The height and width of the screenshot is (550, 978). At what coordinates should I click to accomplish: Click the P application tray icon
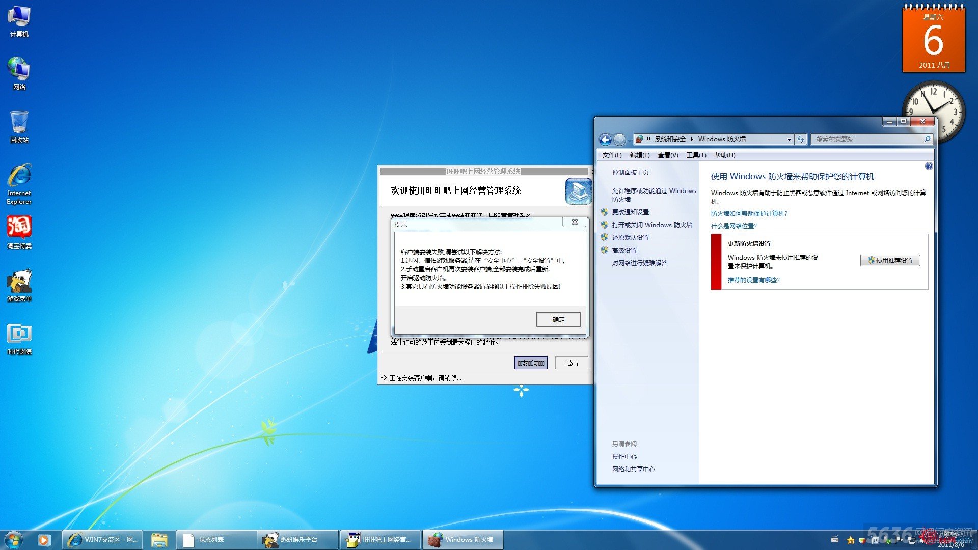click(875, 541)
